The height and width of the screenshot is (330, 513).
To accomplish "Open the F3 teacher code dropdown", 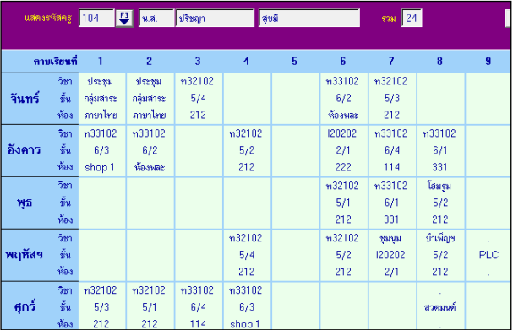I will pos(124,19).
